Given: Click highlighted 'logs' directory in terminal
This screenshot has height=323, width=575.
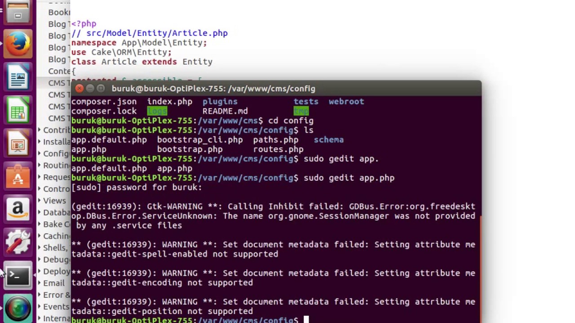Looking at the screenshot, I should pyautogui.click(x=157, y=111).
